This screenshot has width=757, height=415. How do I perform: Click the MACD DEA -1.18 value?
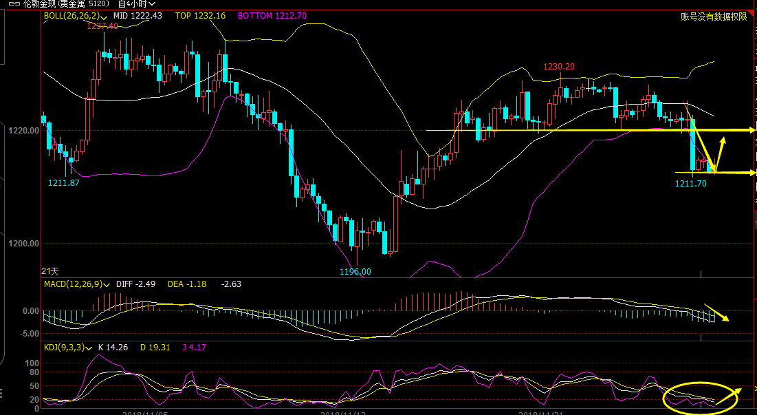click(x=187, y=284)
